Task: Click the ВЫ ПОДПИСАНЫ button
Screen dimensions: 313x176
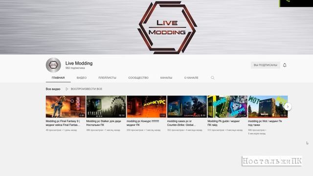Action: click(266, 65)
